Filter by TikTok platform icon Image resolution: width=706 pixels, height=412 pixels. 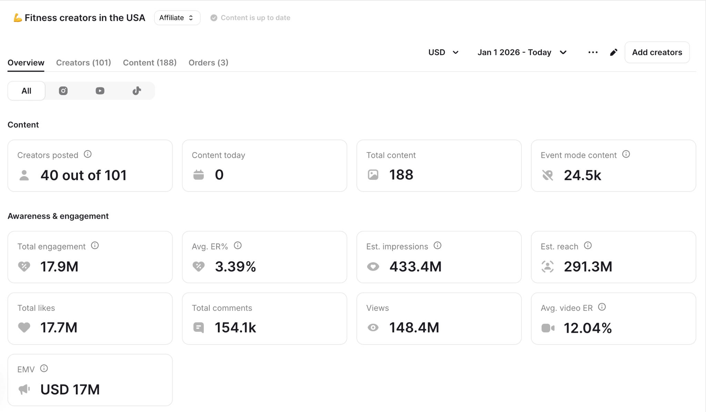tap(137, 91)
